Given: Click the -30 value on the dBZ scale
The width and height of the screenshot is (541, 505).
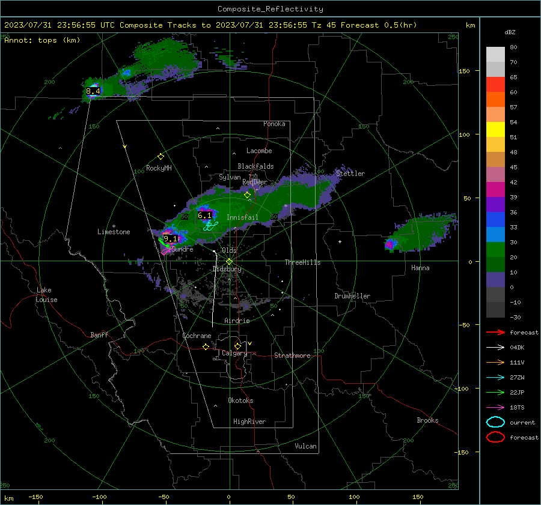Looking at the screenshot, I should pos(515,317).
